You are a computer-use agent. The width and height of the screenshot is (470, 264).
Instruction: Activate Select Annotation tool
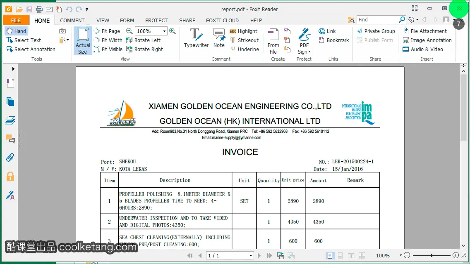pyautogui.click(x=31, y=49)
